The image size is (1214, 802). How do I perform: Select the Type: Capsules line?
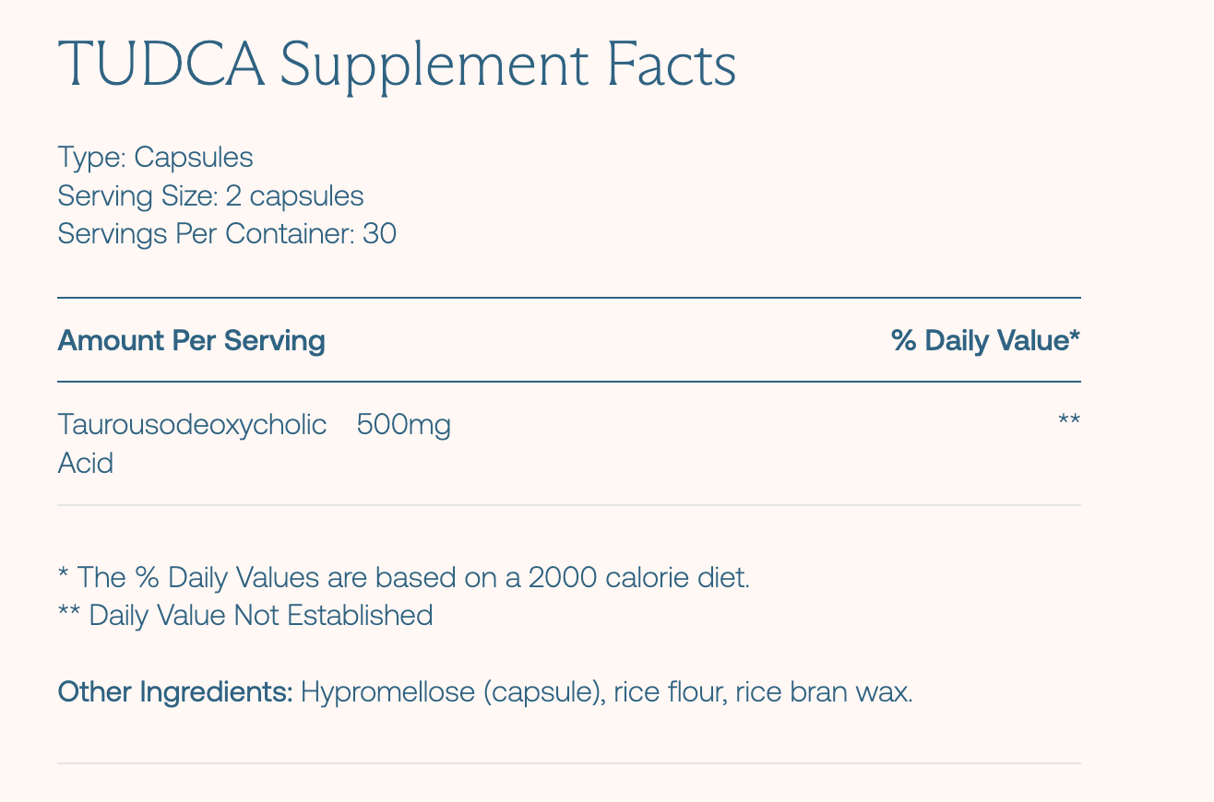[x=155, y=158]
